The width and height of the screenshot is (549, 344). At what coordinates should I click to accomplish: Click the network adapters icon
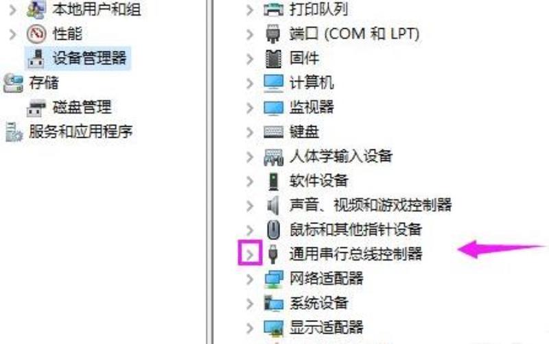(273, 279)
